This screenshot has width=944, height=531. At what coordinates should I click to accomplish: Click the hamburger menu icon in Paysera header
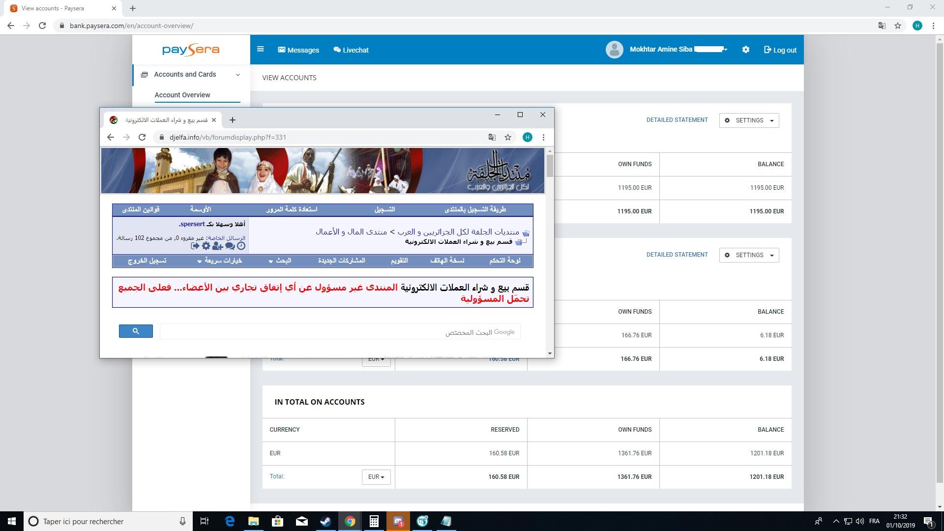click(261, 49)
